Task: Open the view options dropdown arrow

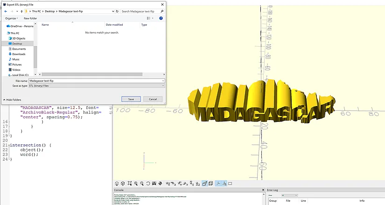Action: pyautogui.click(x=153, y=18)
